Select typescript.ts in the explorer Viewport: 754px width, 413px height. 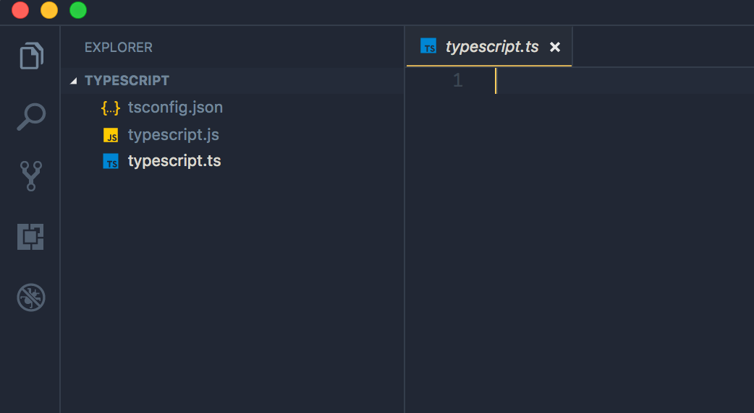(x=174, y=161)
